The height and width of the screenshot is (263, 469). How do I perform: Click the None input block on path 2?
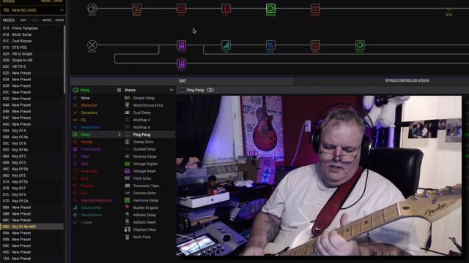coord(92,45)
